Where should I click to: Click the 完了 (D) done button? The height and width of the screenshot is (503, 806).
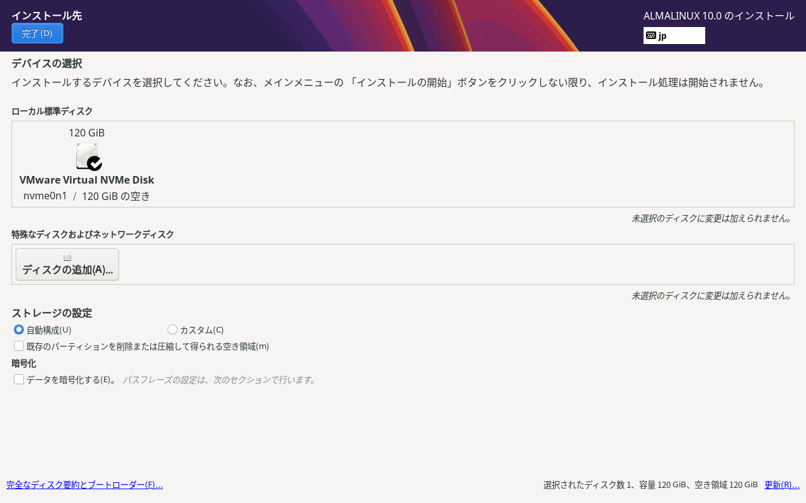click(x=37, y=33)
